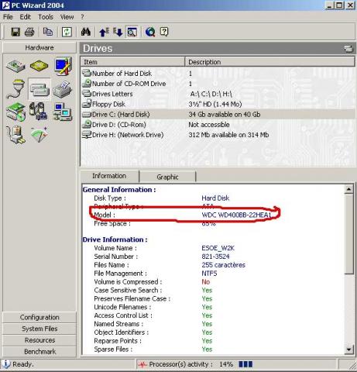Select the Printer icon in Hardware panel

coord(62,89)
